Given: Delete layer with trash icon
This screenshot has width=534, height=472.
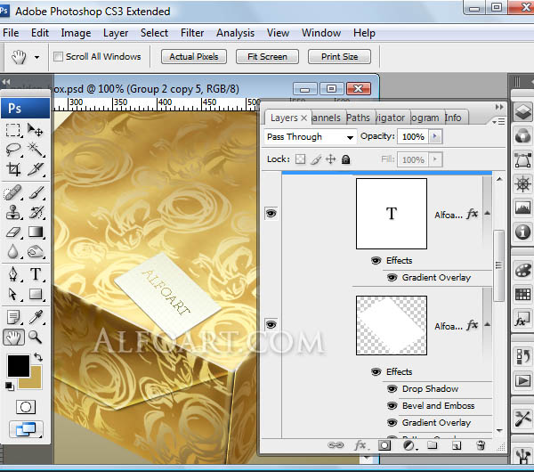Looking at the screenshot, I should click(481, 445).
